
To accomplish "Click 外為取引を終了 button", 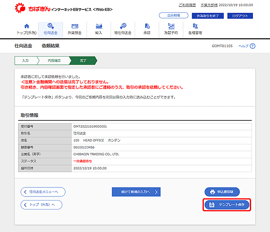I will point(207,16).
